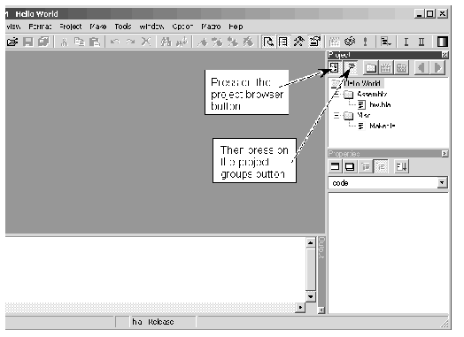This screenshot has height=337, width=464.
Task: Collapse the Misc folder node
Action: coord(336,115)
